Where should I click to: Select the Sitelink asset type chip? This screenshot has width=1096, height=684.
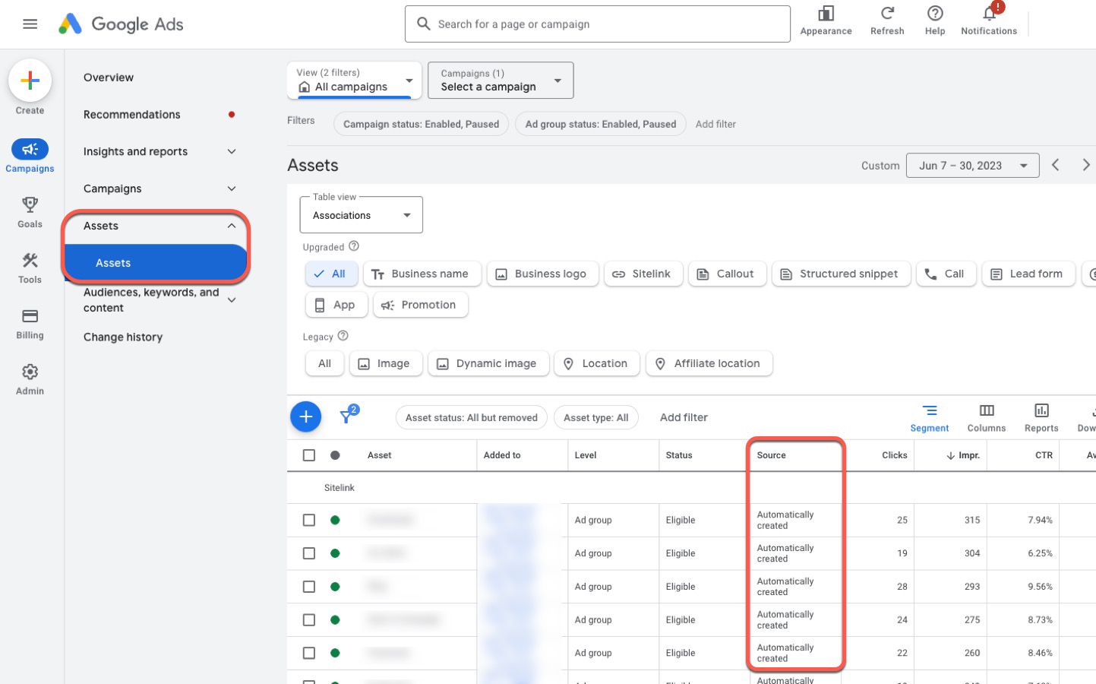coord(643,274)
